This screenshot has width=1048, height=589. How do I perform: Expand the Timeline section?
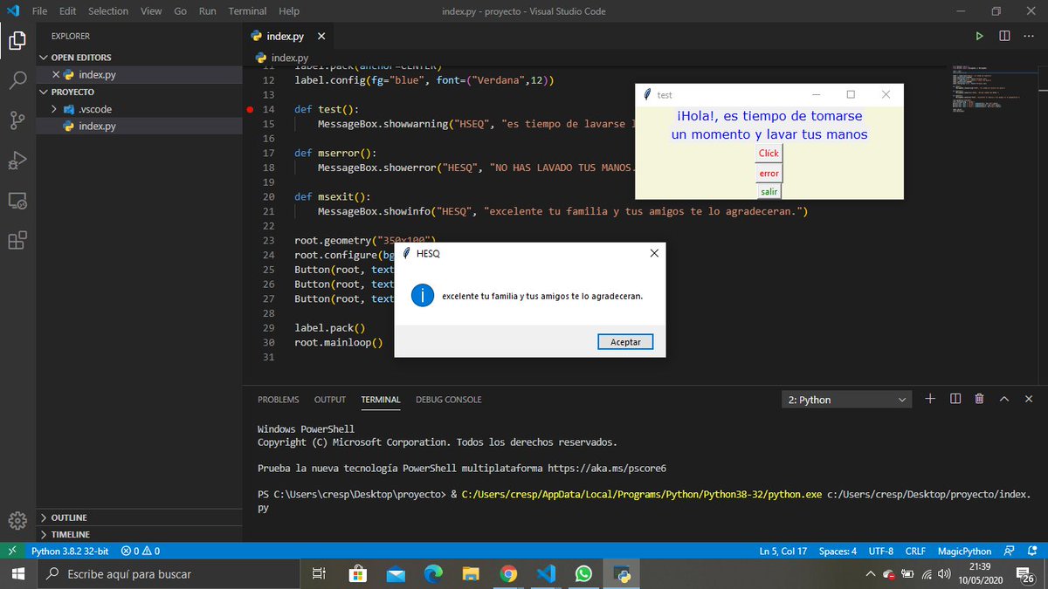(x=137, y=534)
